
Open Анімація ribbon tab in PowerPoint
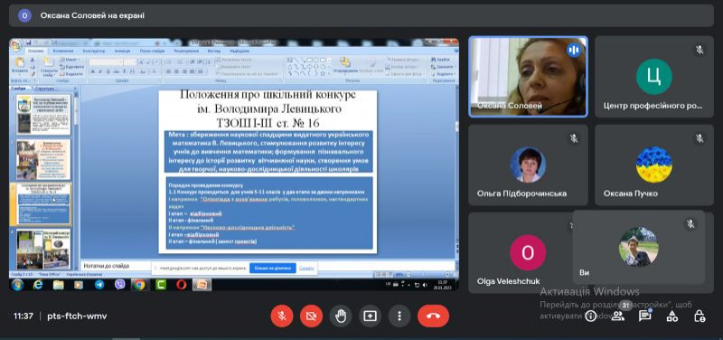click(122, 51)
